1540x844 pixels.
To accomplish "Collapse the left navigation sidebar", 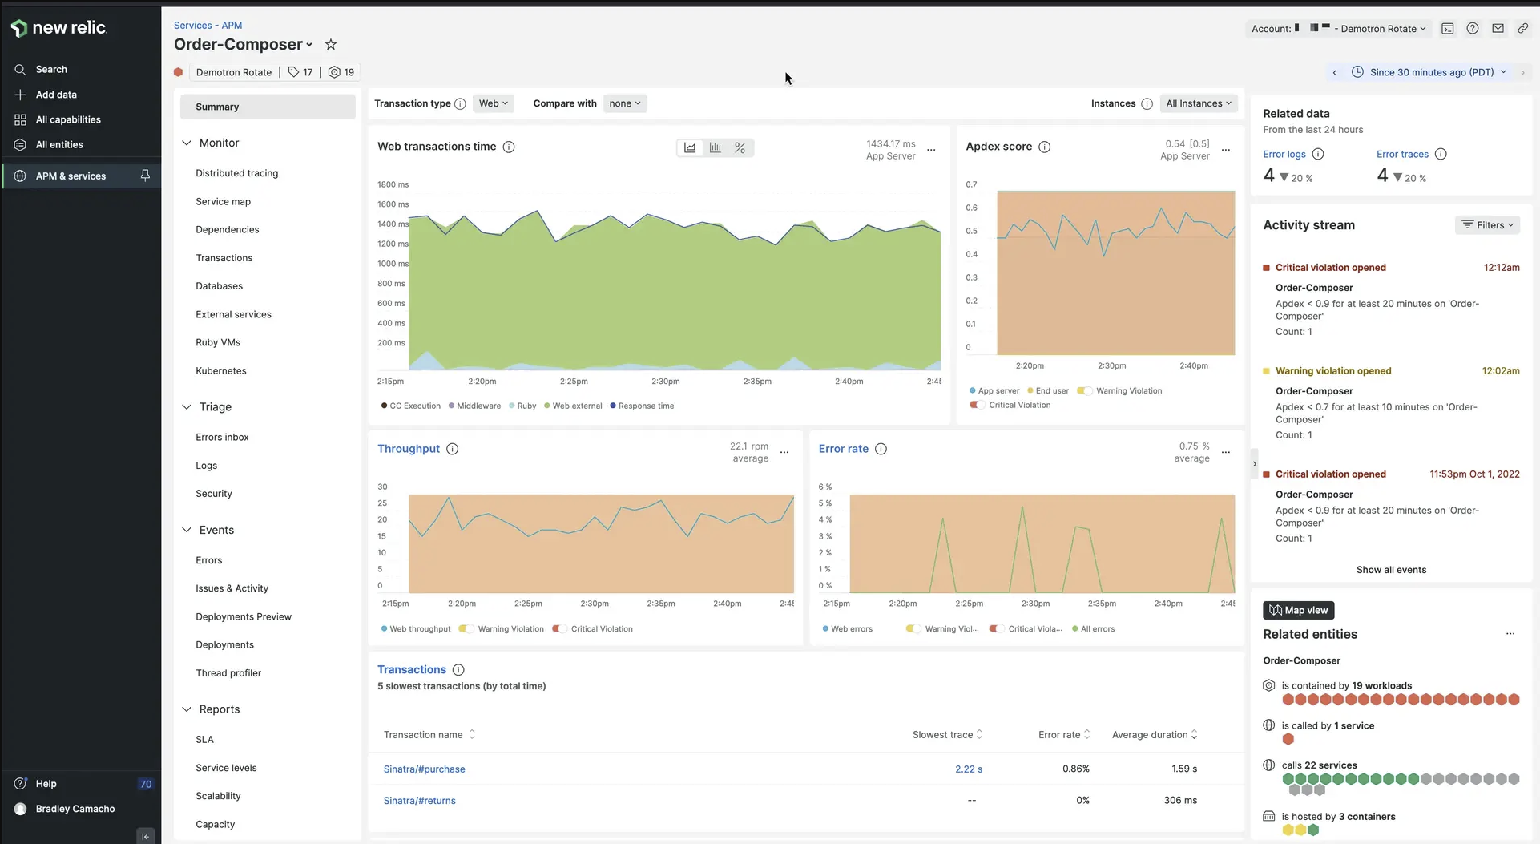I will [145, 836].
